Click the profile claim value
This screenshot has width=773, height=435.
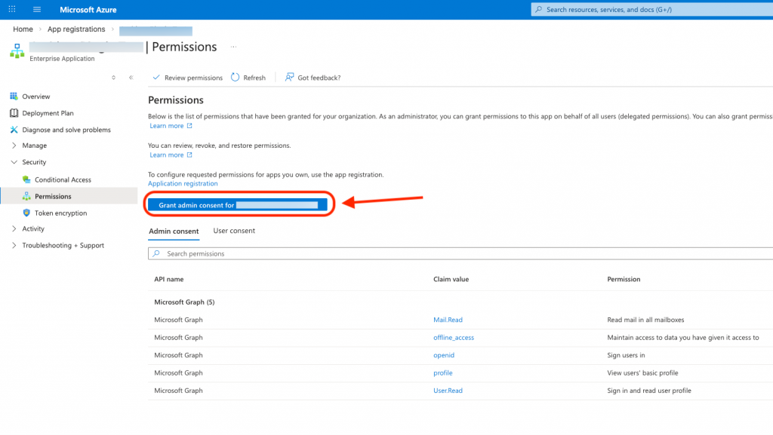[x=442, y=373]
